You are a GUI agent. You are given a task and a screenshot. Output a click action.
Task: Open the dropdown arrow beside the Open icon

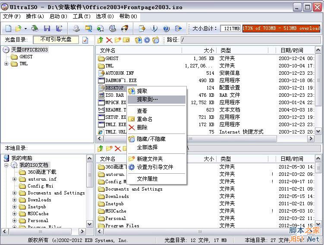[25, 29]
